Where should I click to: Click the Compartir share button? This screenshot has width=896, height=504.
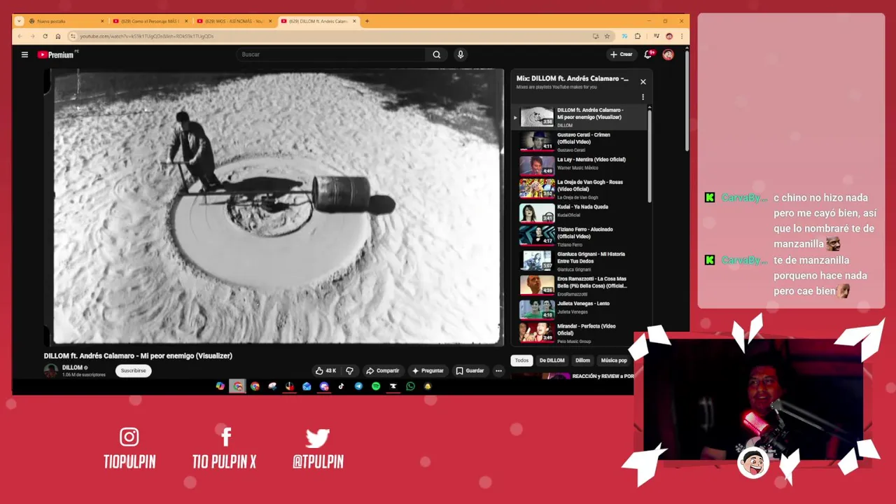click(x=382, y=370)
